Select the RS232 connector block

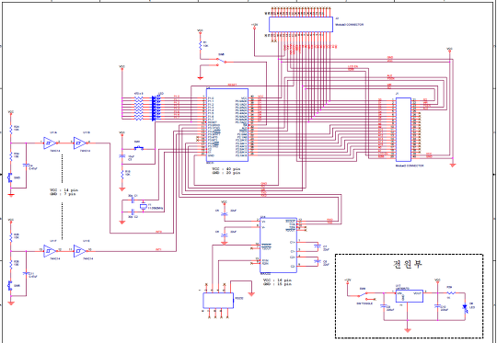pyautogui.click(x=218, y=301)
